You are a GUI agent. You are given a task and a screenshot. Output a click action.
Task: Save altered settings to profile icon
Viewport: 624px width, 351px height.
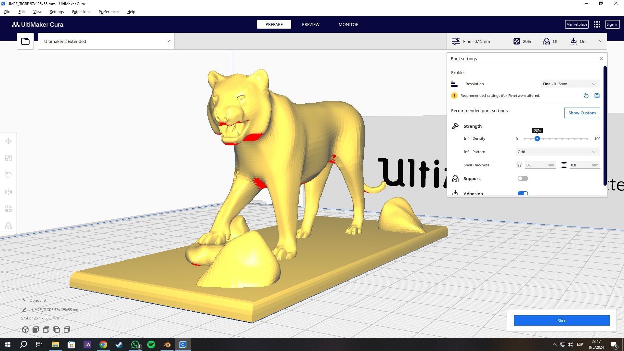[x=597, y=96]
